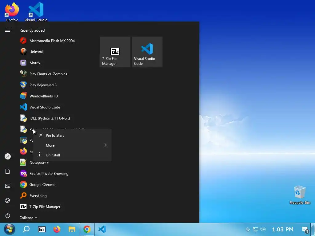Click the 1:03 PM clock
The height and width of the screenshot is (236, 315).
point(282,229)
